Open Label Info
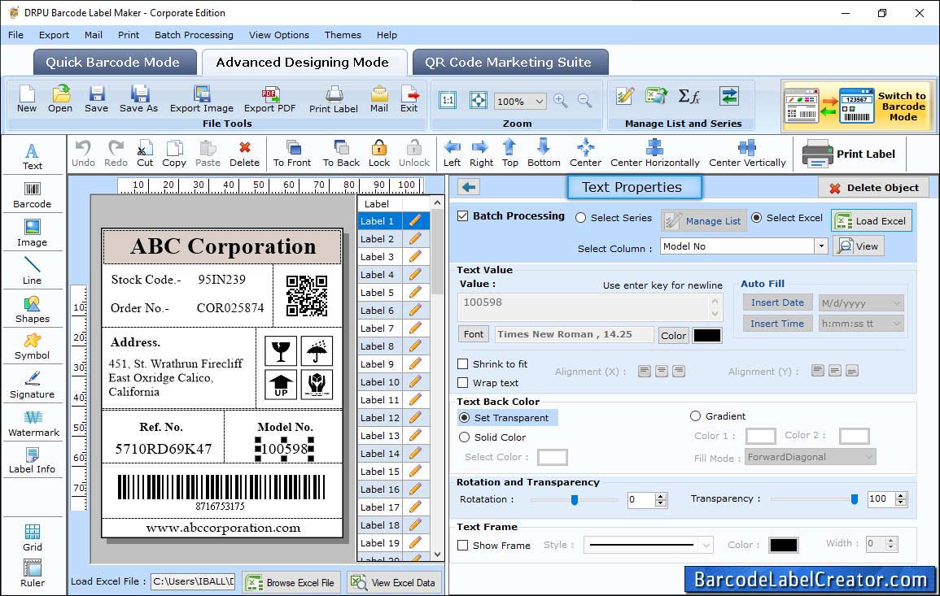Image resolution: width=940 pixels, height=596 pixels. (x=33, y=461)
